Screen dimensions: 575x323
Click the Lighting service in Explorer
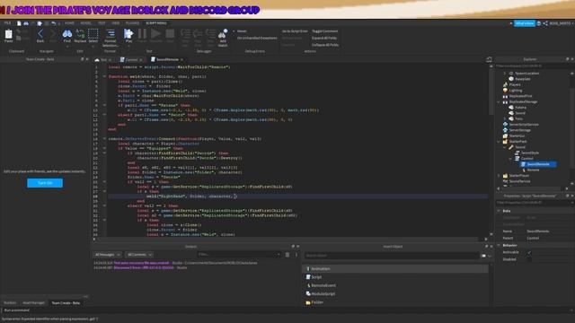[x=515, y=91]
